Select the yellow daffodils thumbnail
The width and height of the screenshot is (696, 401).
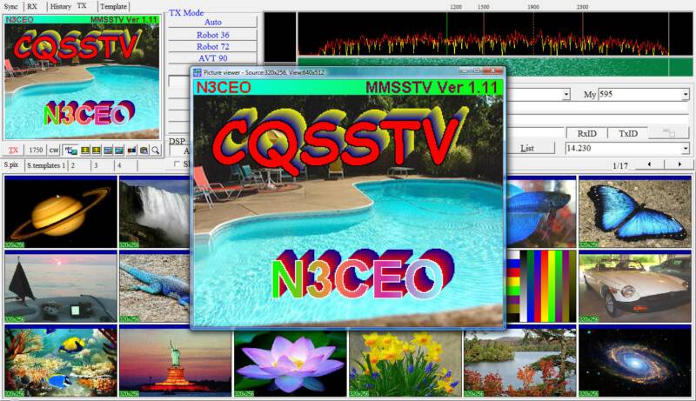coord(405,363)
